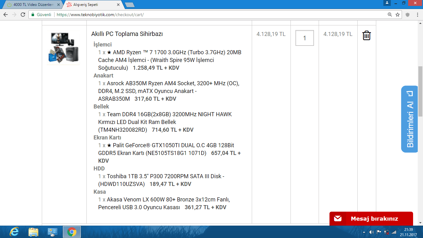423x238 pixels.
Task: Click the 189,47 TL + KDV price
Action: click(x=170, y=184)
